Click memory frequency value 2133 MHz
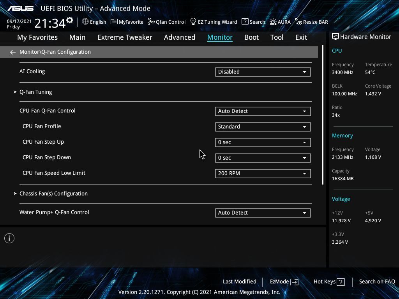The image size is (399, 299). [x=342, y=157]
